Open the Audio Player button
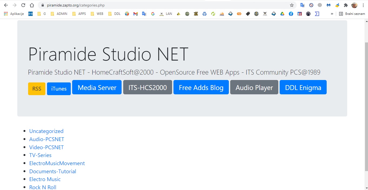368x190 pixels. (254, 87)
